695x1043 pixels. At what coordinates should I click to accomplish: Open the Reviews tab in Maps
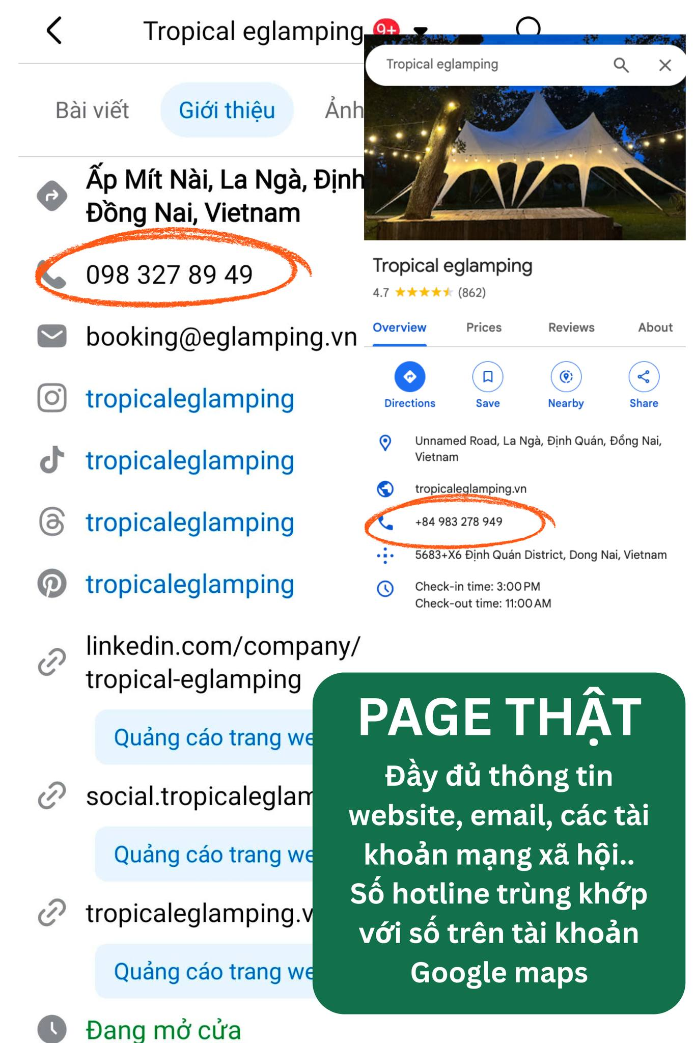pyautogui.click(x=571, y=327)
